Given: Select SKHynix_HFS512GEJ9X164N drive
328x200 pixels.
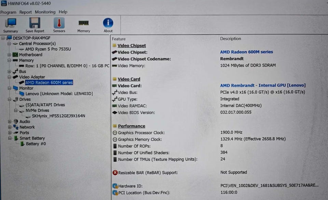Looking at the screenshot, I should 58,116.
